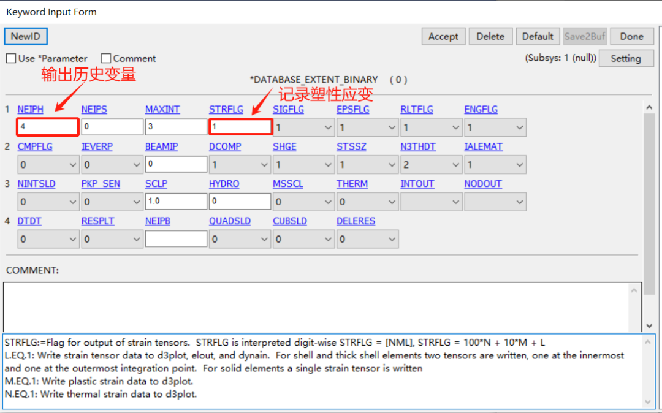Screen dimensions: 662x413
Task: Expand the DELERES dropdown
Action: pyautogui.click(x=367, y=239)
